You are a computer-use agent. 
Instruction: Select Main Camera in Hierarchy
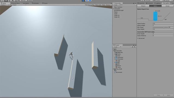tap(118, 7)
